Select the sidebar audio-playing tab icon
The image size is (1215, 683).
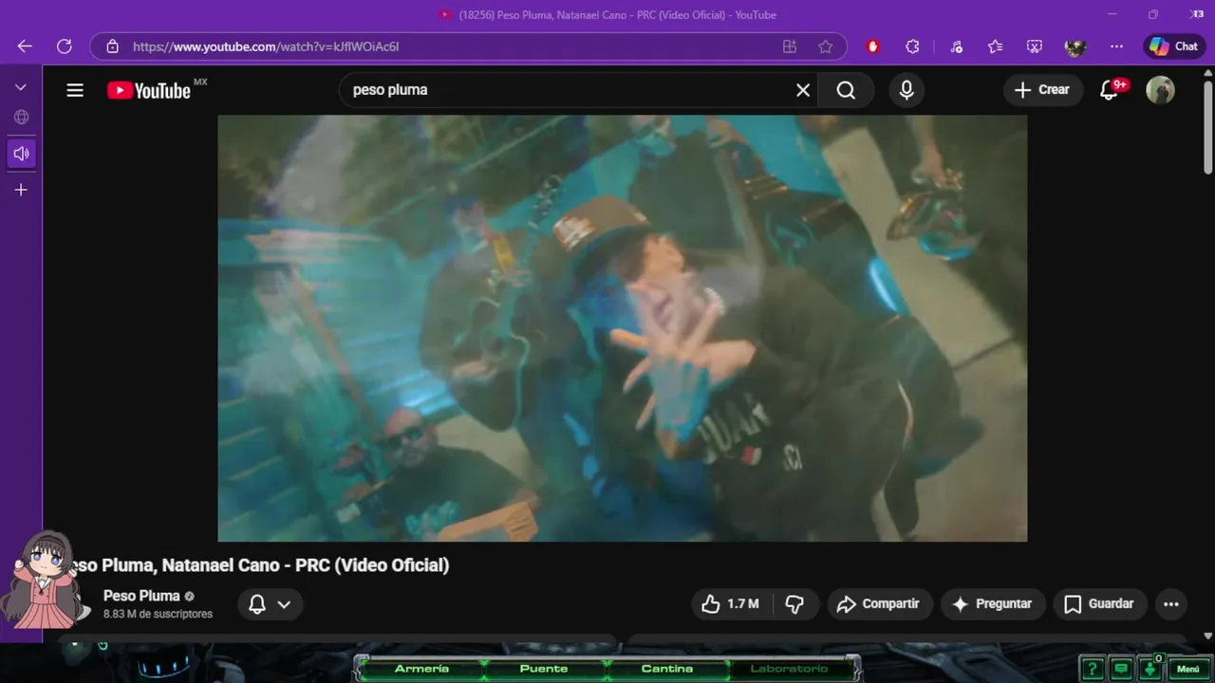tap(21, 154)
